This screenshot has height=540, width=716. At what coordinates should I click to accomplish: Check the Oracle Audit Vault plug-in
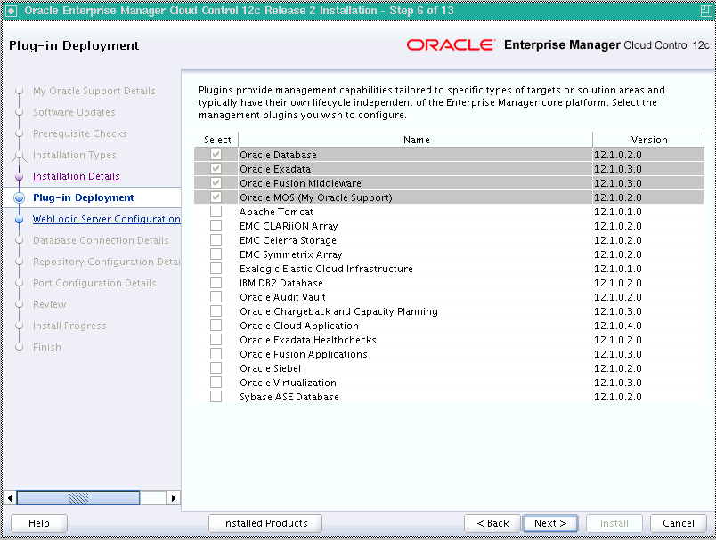click(x=216, y=297)
